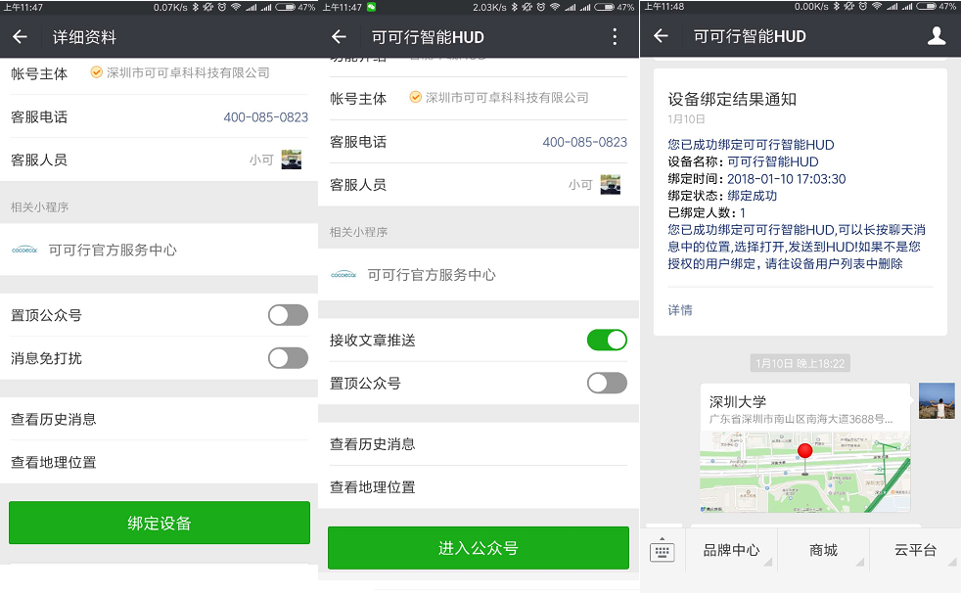Tap the 1月10日 晚上18:22 timestamp

coord(800,363)
